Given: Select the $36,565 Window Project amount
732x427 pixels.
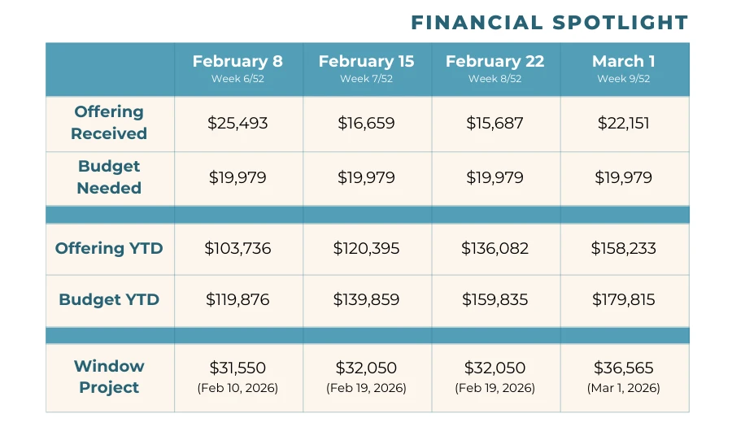Looking at the screenshot, I should coord(623,368).
